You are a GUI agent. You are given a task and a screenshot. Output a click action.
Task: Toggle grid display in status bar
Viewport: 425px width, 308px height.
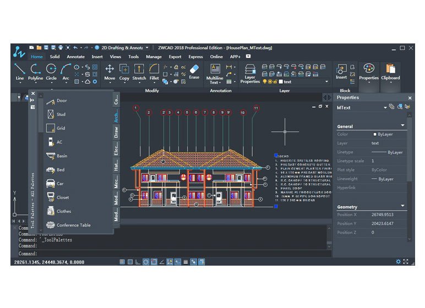point(130,262)
